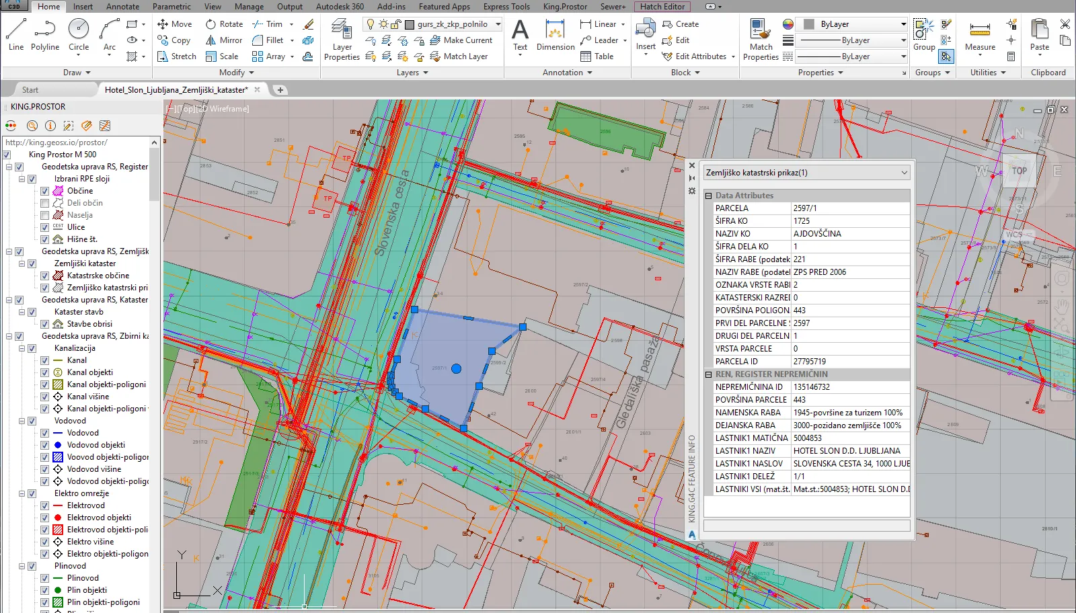Image resolution: width=1076 pixels, height=613 pixels.
Task: Toggle the Vodovod objekti layer checkbox
Action: coord(44,445)
